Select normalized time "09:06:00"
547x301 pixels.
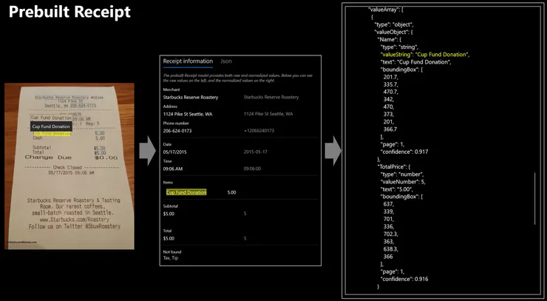click(x=253, y=169)
